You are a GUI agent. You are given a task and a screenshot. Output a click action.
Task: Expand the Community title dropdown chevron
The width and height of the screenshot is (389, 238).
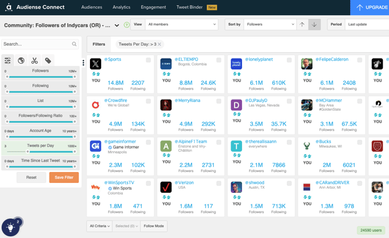(x=117, y=25)
